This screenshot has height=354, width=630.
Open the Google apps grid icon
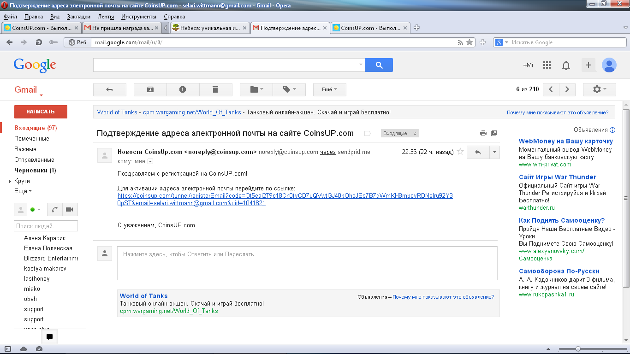pos(547,65)
